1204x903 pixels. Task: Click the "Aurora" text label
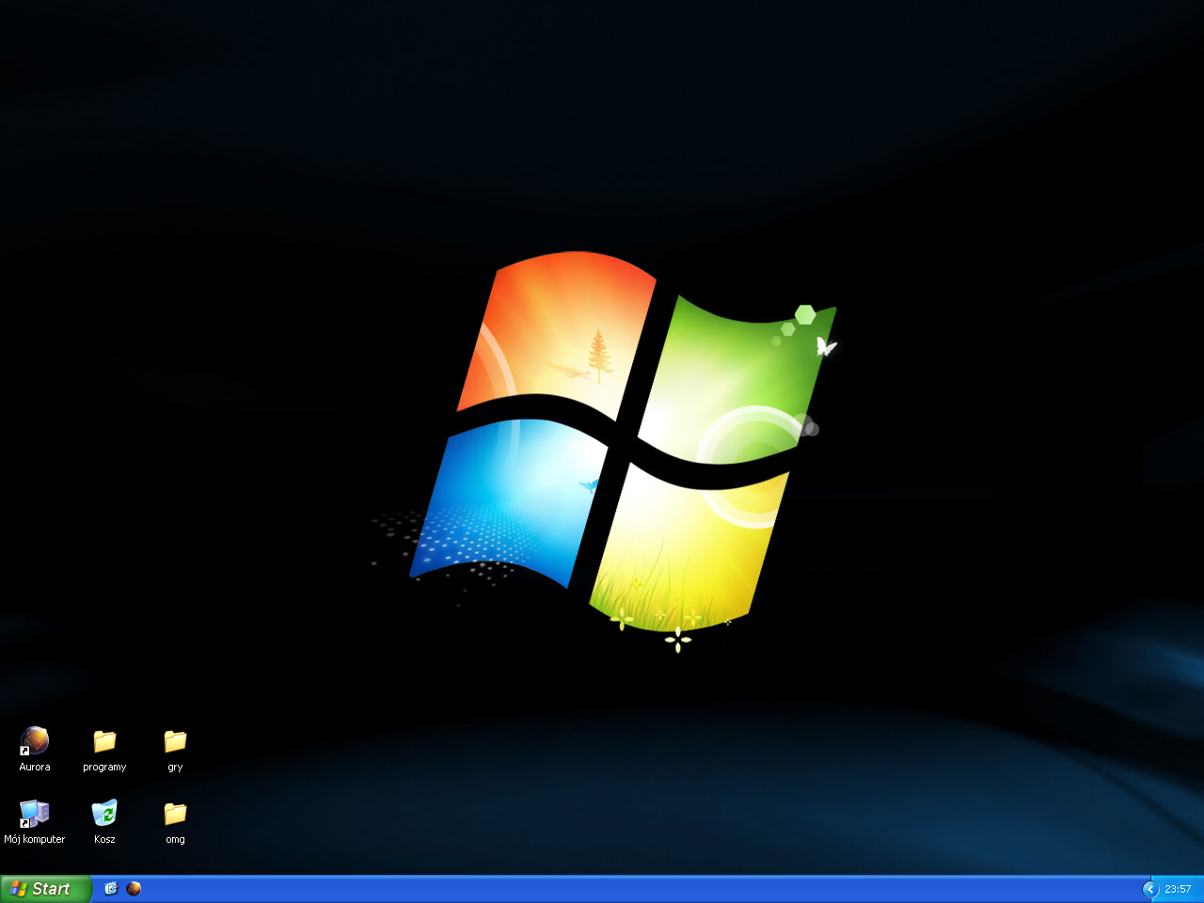pos(35,768)
